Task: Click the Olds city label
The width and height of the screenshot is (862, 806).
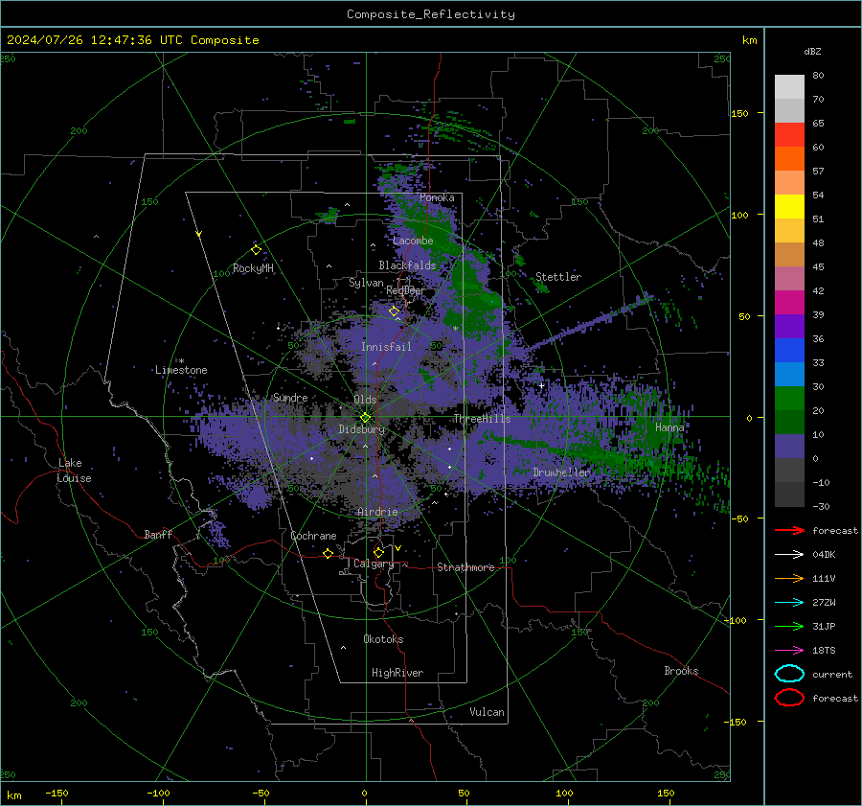Action: tap(365, 400)
